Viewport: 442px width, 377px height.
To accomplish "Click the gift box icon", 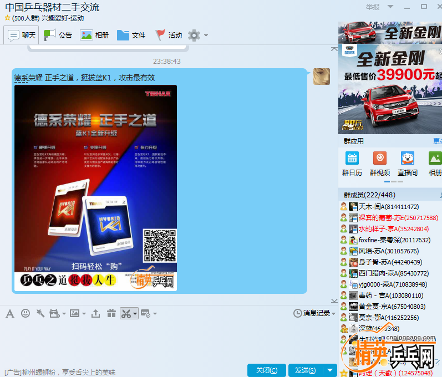I will 111,313.
